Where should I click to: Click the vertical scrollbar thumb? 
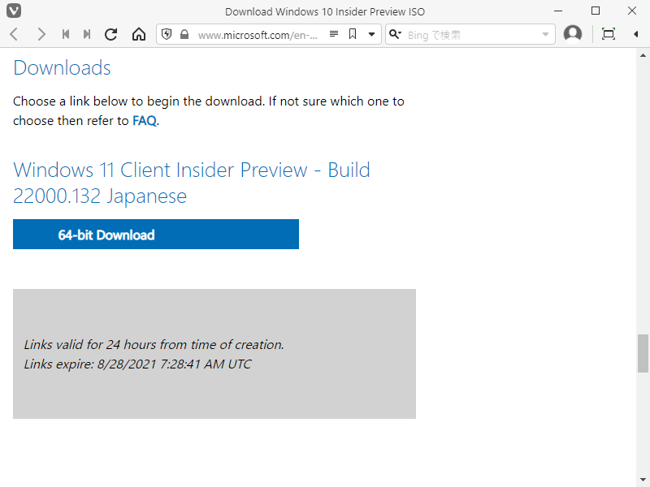[643, 353]
